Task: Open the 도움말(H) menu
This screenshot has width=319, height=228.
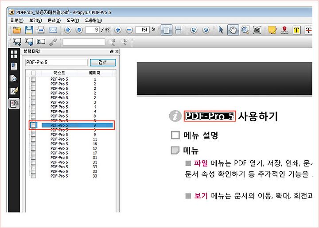Action: pyautogui.click(x=93, y=20)
